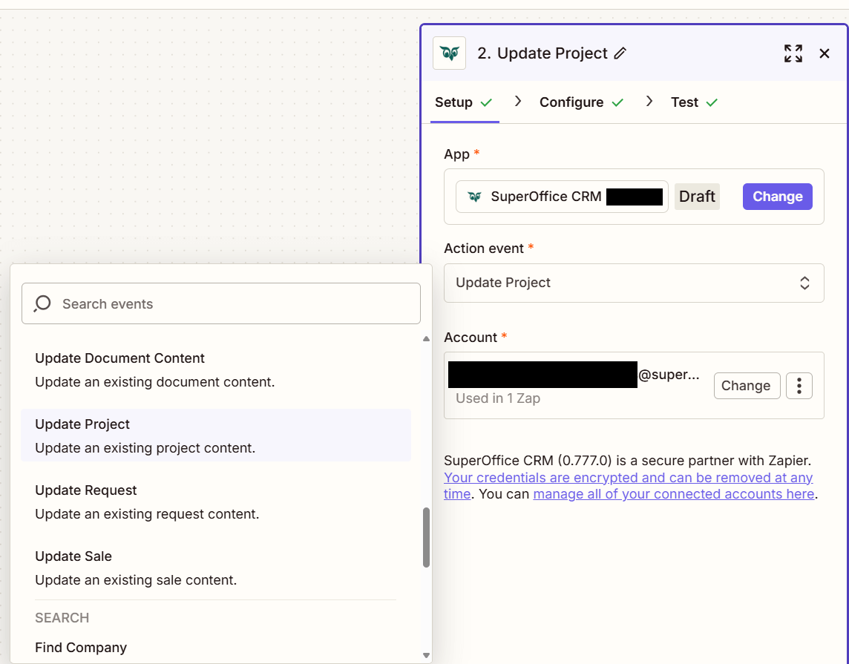This screenshot has height=664, width=849.
Task: Select the Update Project event
Action: (x=215, y=435)
